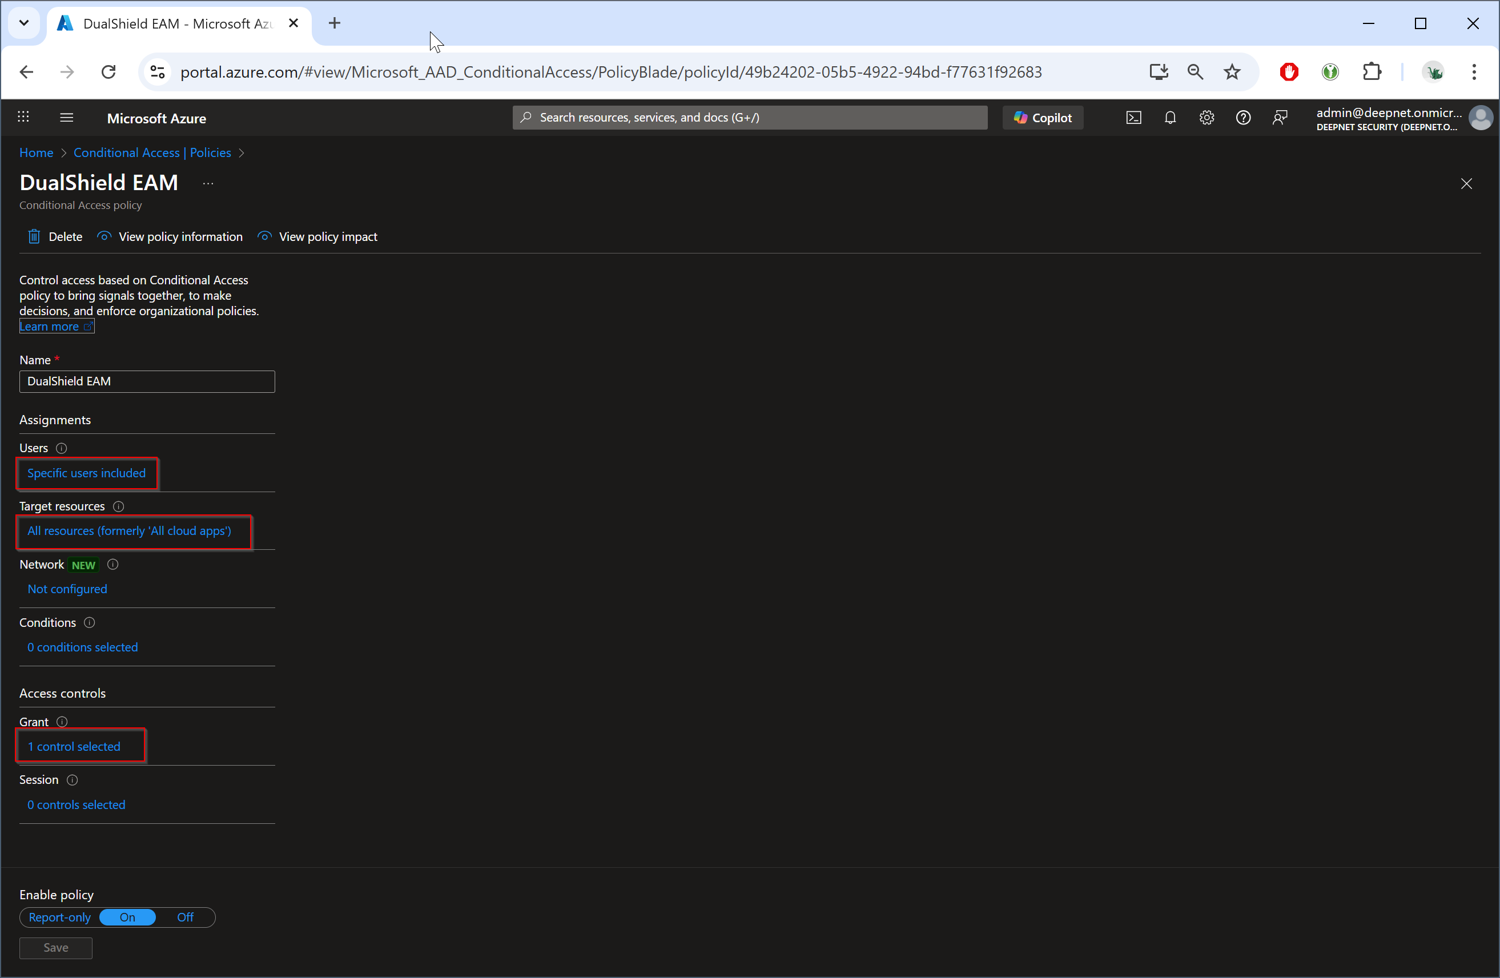
Task: Turn Enable policy Off
Action: [186, 917]
